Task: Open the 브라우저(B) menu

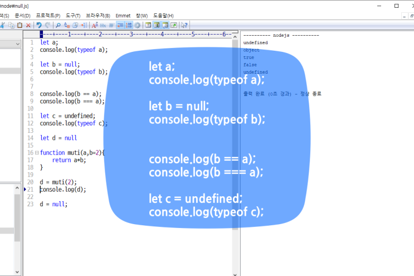Action: (x=98, y=16)
